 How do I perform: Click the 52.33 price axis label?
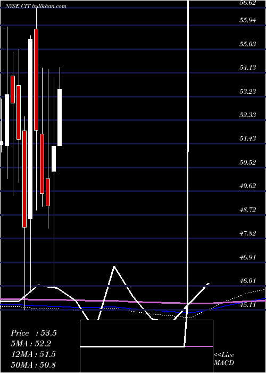247,115
